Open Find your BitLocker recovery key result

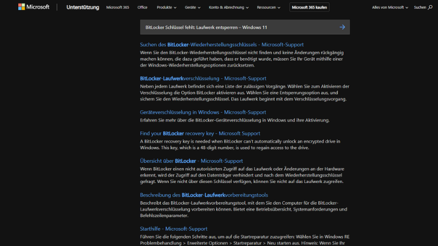200,133
